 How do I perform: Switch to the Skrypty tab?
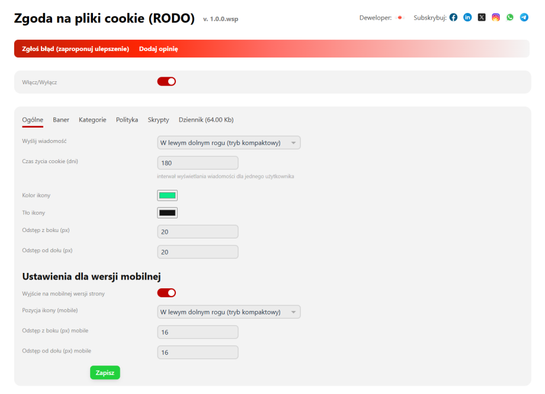(158, 119)
